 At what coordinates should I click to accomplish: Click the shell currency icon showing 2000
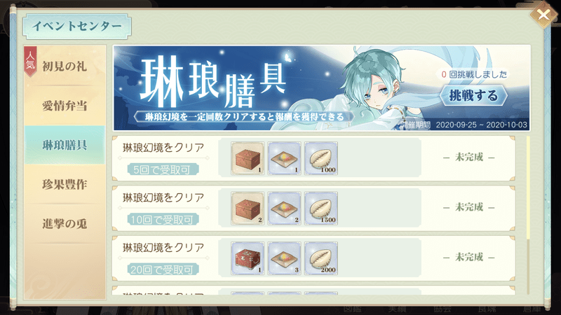pyautogui.click(x=321, y=258)
